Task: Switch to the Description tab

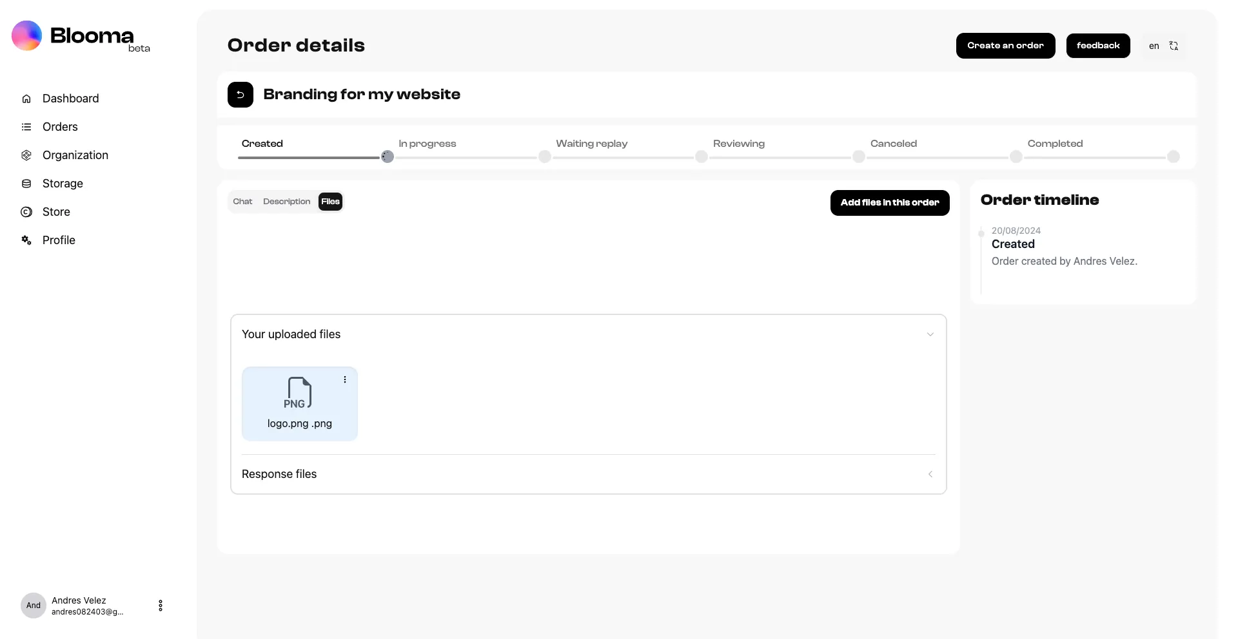Action: pos(287,202)
